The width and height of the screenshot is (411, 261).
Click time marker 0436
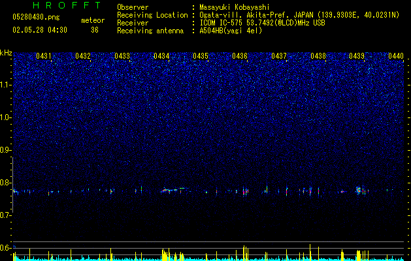[x=240, y=55]
